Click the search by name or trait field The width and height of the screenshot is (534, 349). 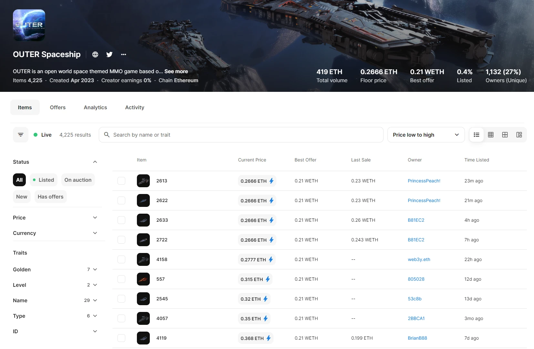(x=245, y=135)
